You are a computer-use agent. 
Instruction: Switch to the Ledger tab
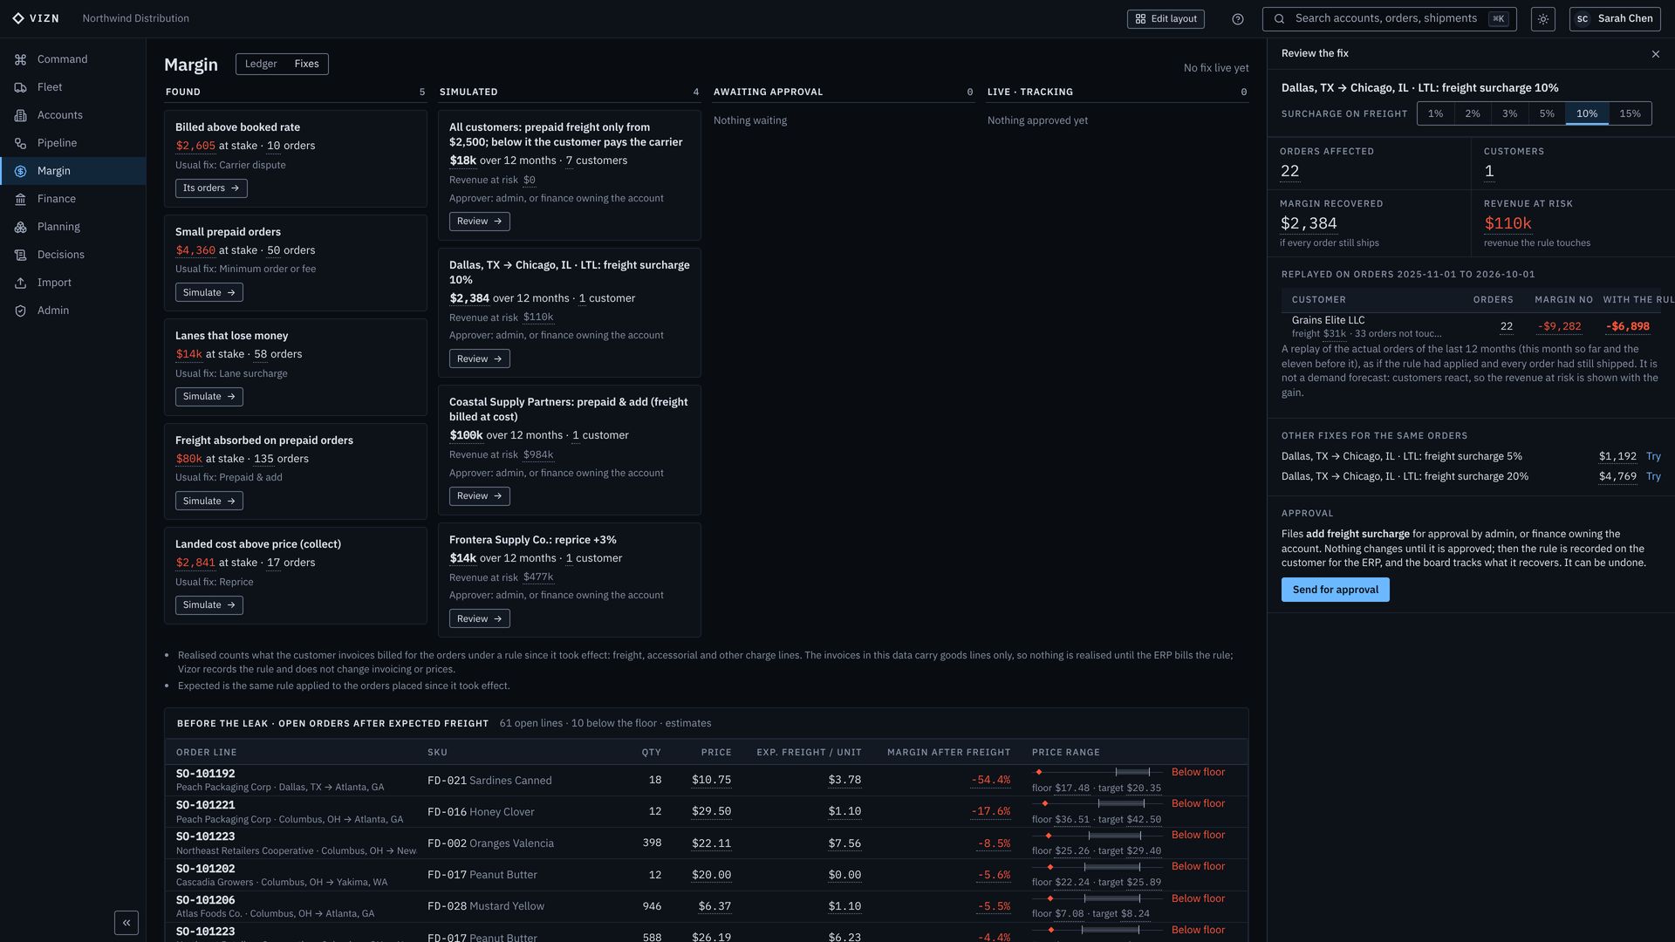coord(261,64)
